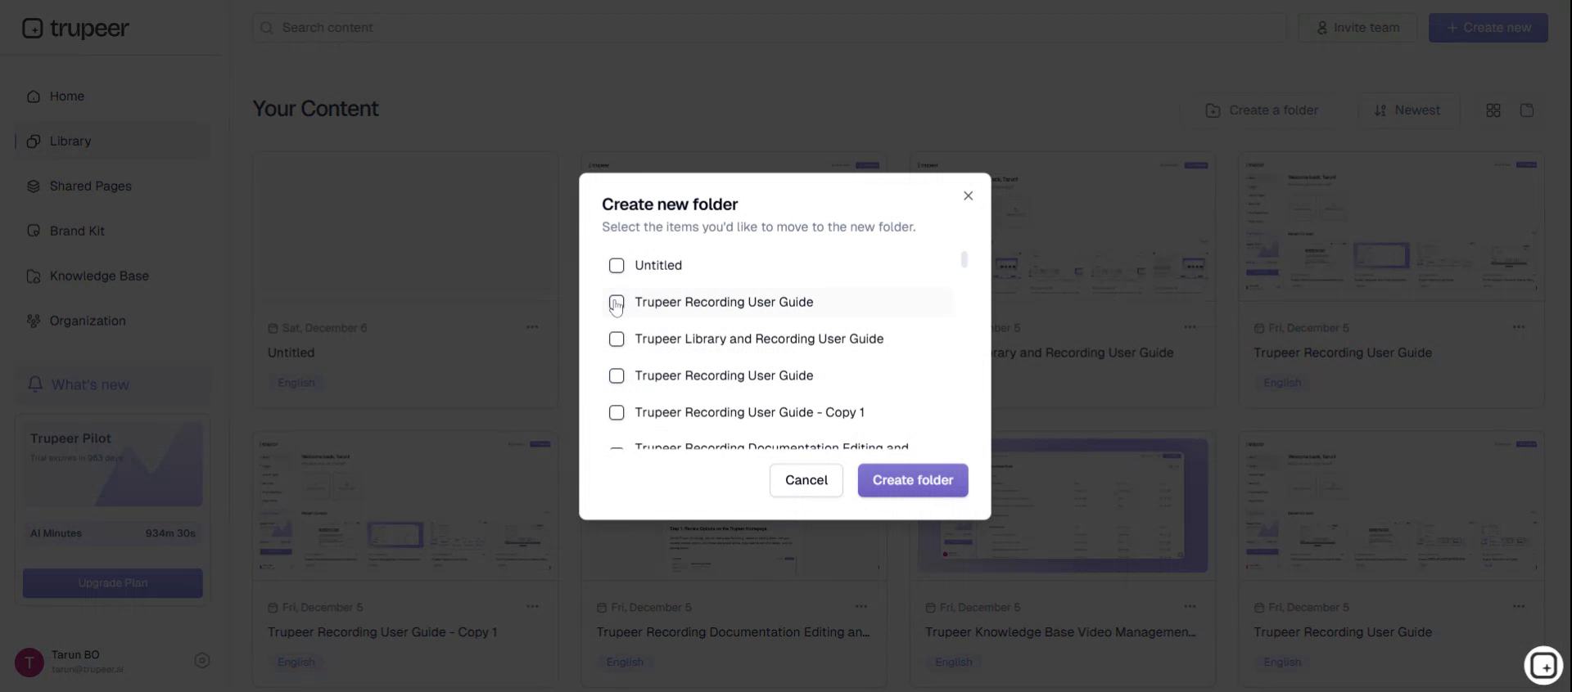1572x692 pixels.
Task: Check the Untitled item checkbox
Action: (617, 266)
